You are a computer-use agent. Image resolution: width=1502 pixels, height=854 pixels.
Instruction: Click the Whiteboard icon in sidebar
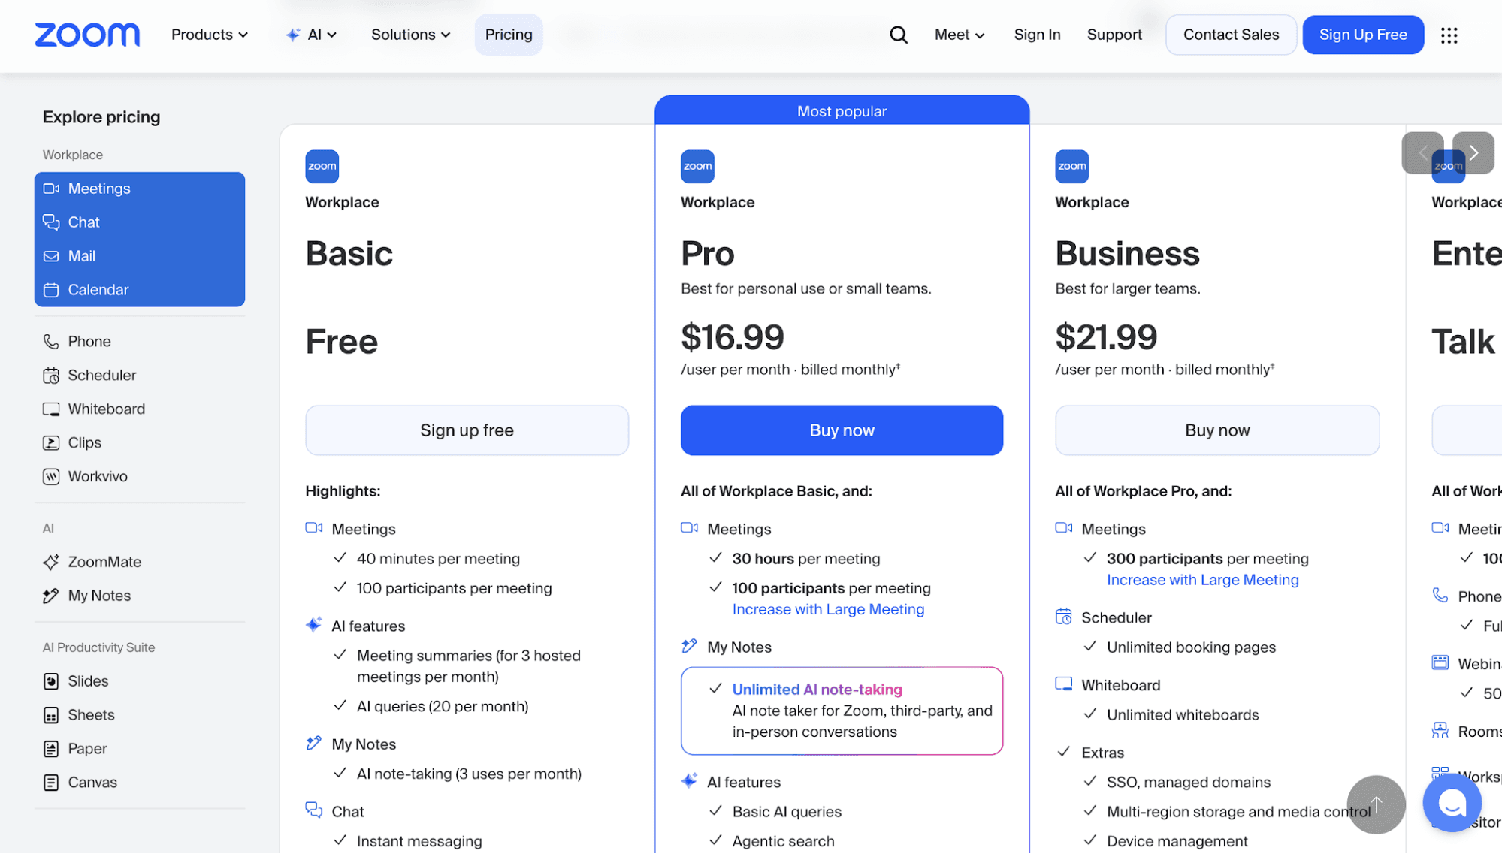(51, 409)
